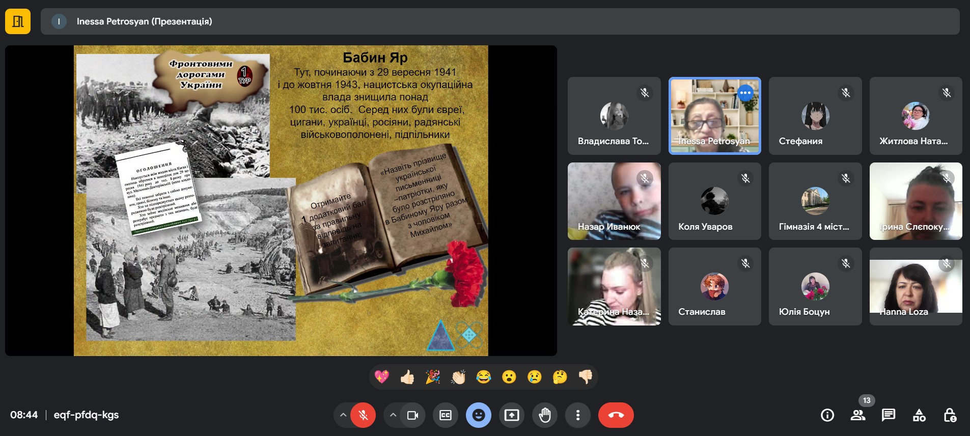
Task: Toggle the emoji reactions bar button
Action: (479, 415)
